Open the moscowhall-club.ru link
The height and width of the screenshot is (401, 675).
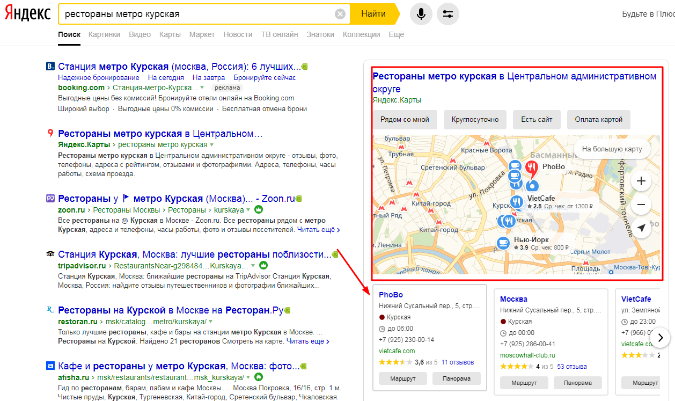527,355
